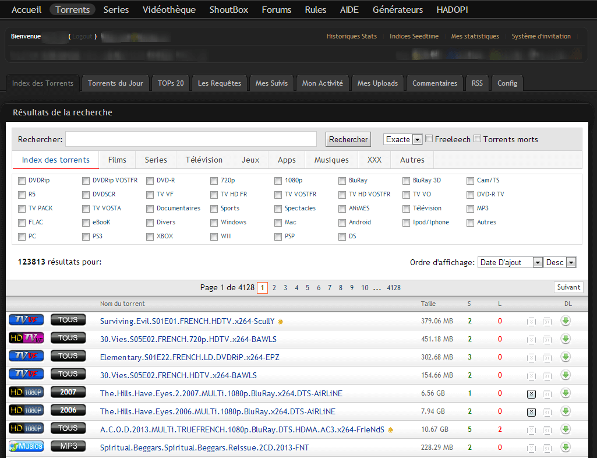This screenshot has height=458, width=597.
Task: Focus the Rechercher search text field
Action: click(x=191, y=139)
